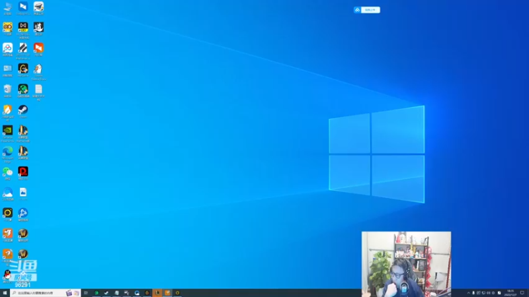
Task: Open the hovercraft game shortcut icon
Action: coord(38,8)
